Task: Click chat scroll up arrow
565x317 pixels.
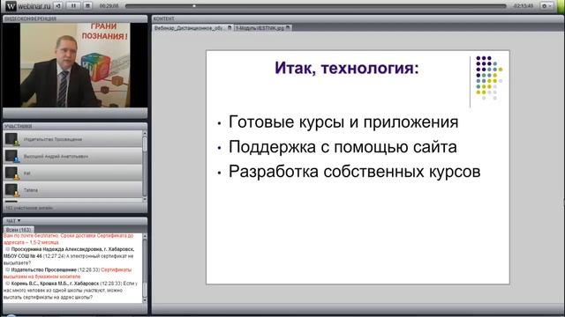Action: point(145,236)
